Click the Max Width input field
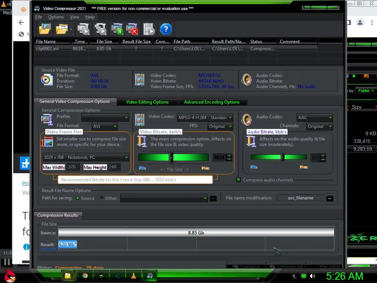The height and width of the screenshot is (283, 377). 73,167
